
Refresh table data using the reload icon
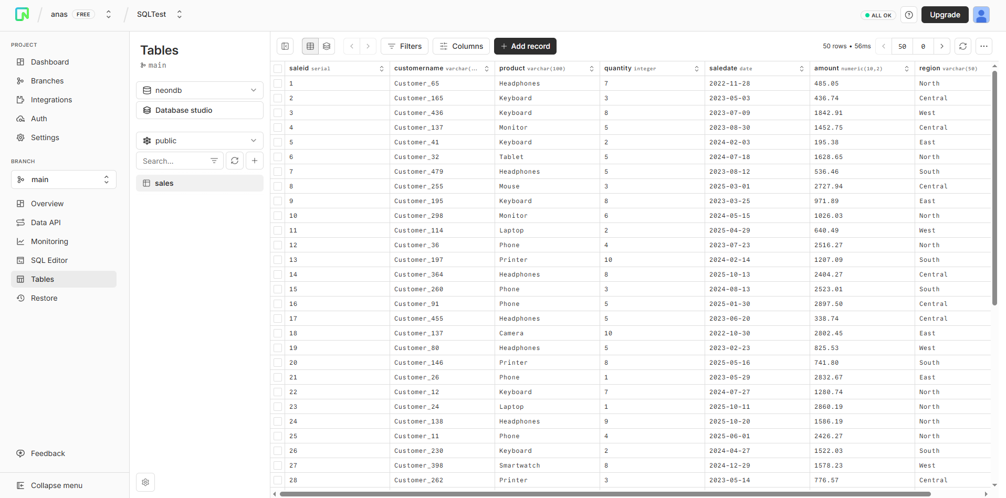(962, 46)
